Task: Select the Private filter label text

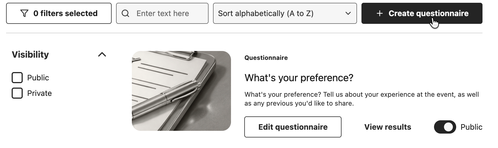Action: tap(39, 93)
